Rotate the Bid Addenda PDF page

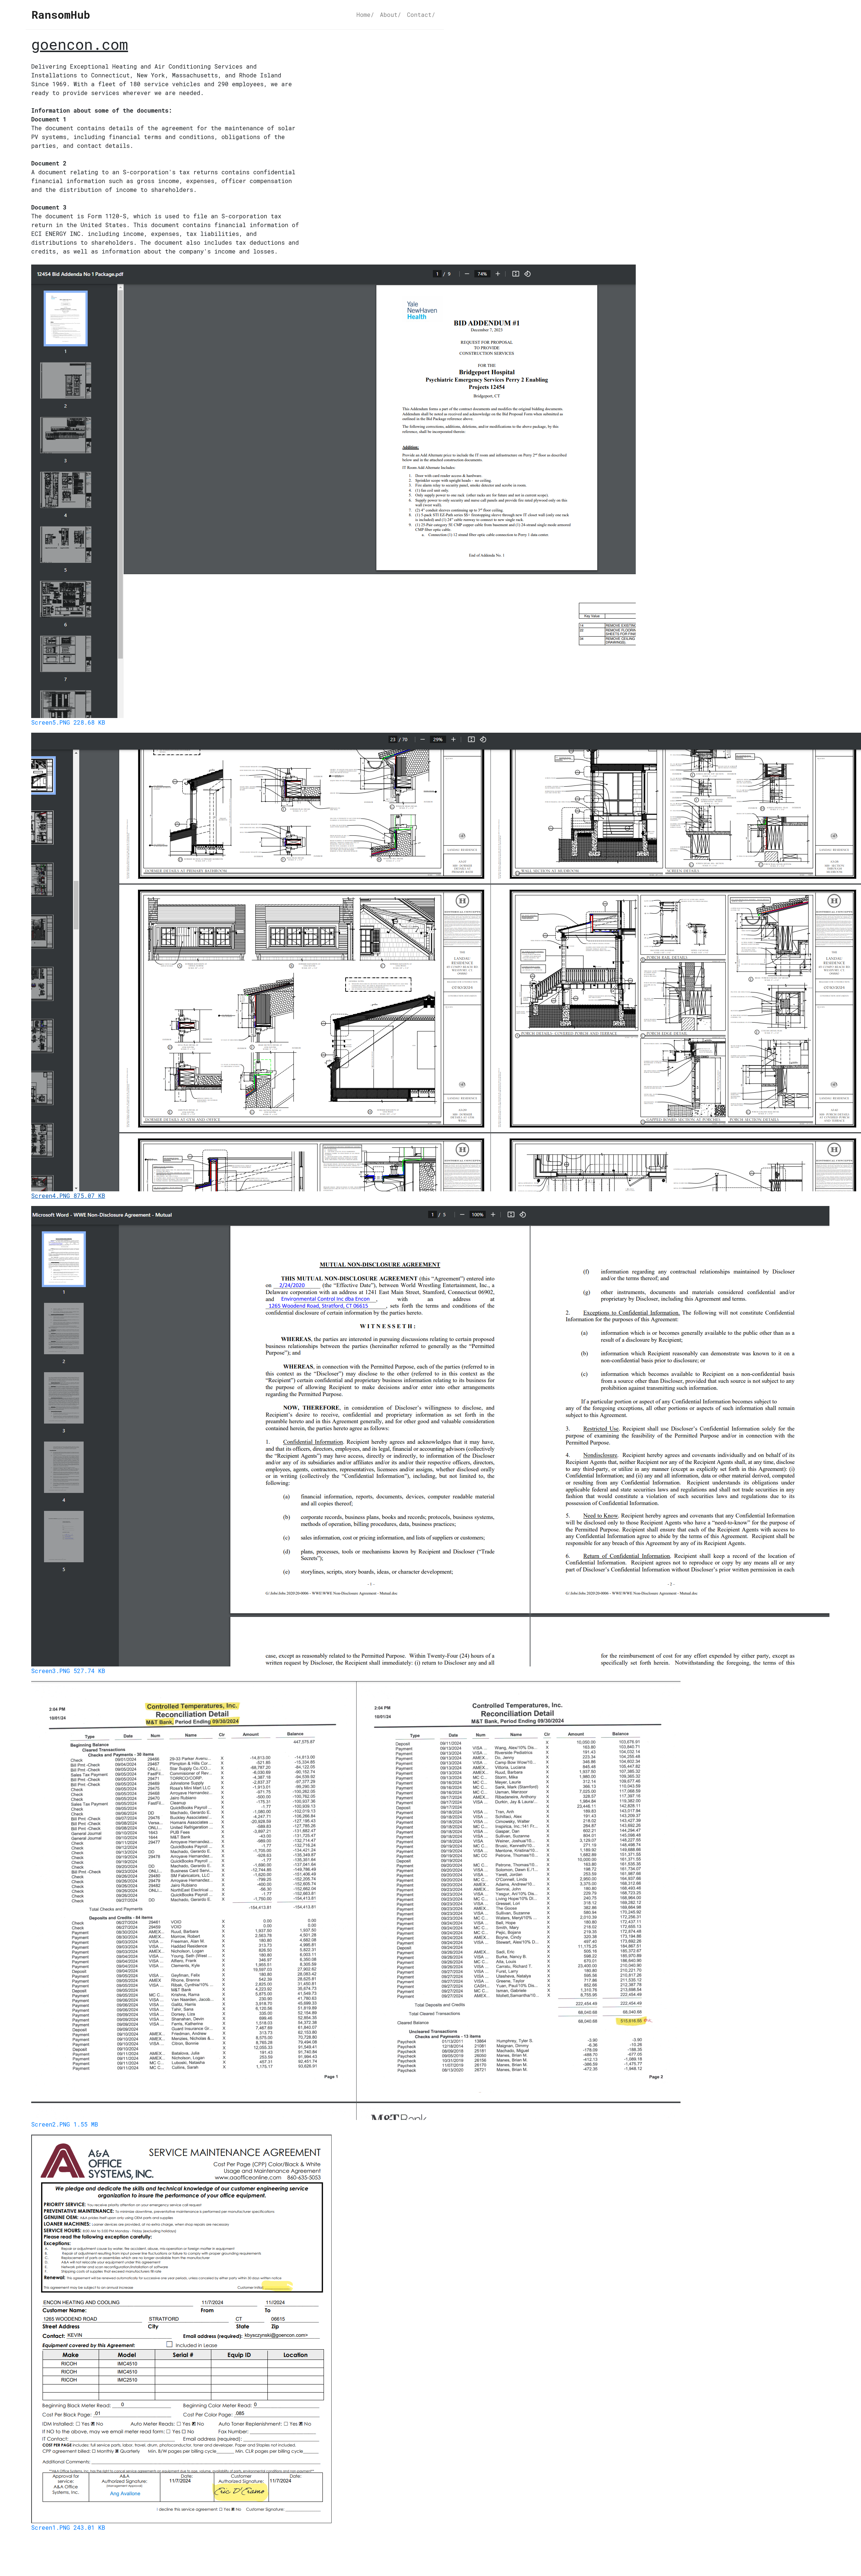[528, 274]
